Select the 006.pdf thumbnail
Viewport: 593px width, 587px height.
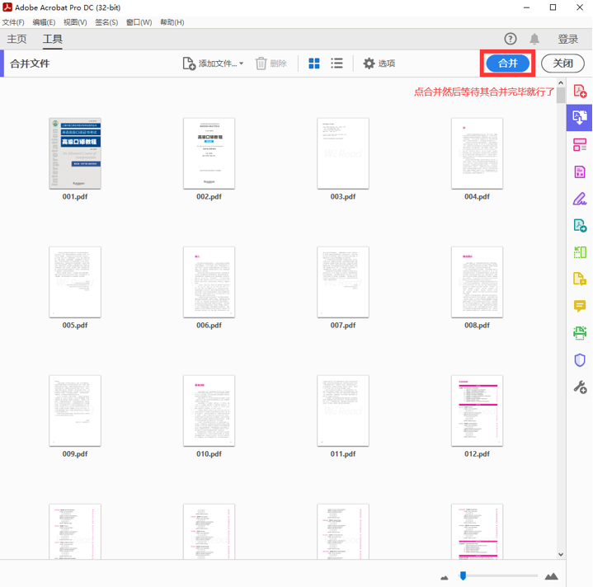209,282
